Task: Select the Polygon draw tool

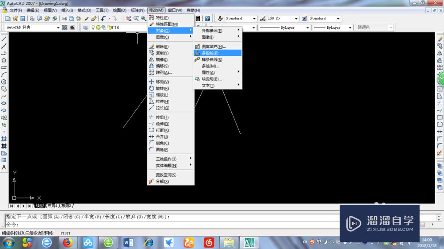Action: [x=4, y=61]
